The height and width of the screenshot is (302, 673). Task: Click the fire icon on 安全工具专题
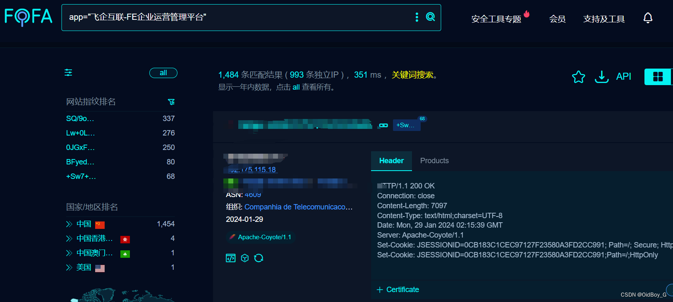pyautogui.click(x=527, y=14)
